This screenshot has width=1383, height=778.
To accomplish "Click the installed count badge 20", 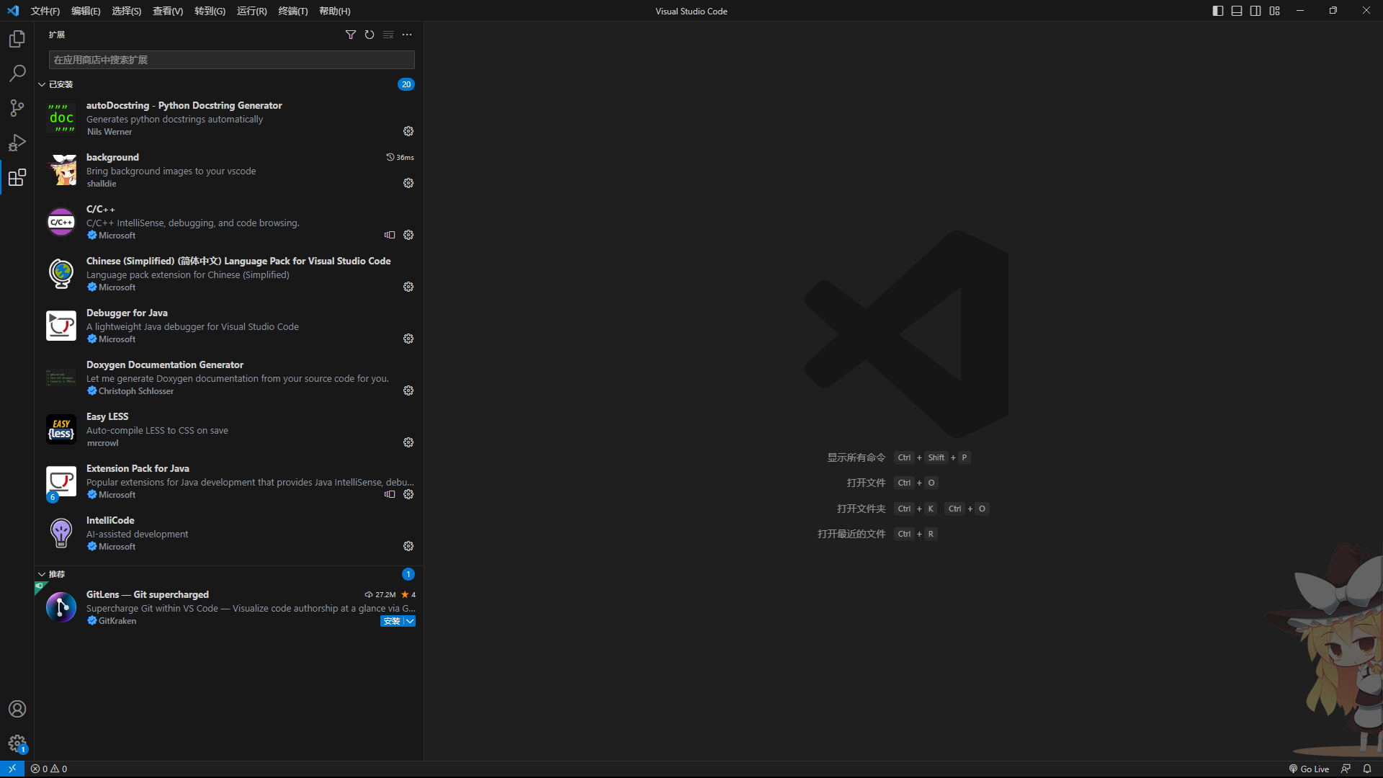I will [x=406, y=84].
